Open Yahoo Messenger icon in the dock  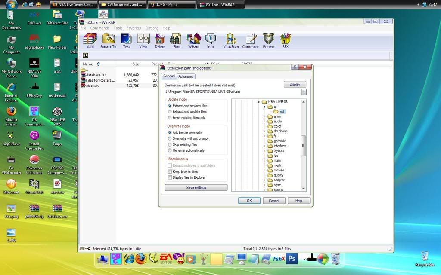tap(180, 258)
